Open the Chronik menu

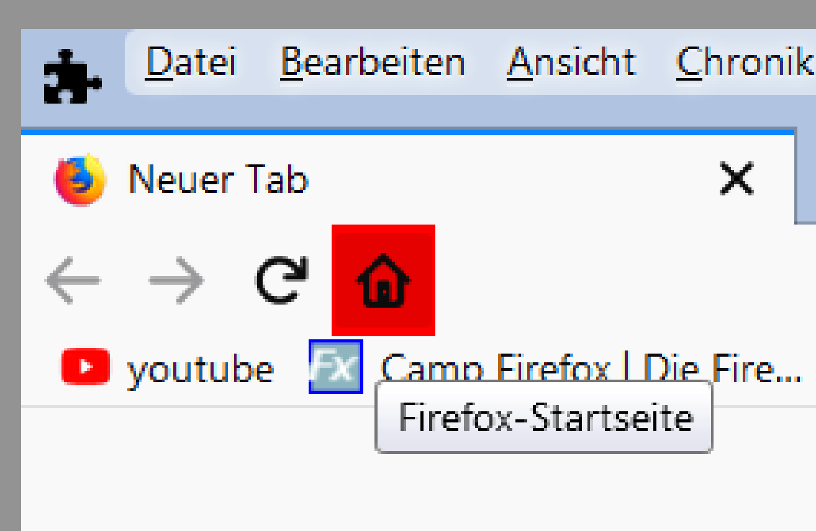pos(746,62)
